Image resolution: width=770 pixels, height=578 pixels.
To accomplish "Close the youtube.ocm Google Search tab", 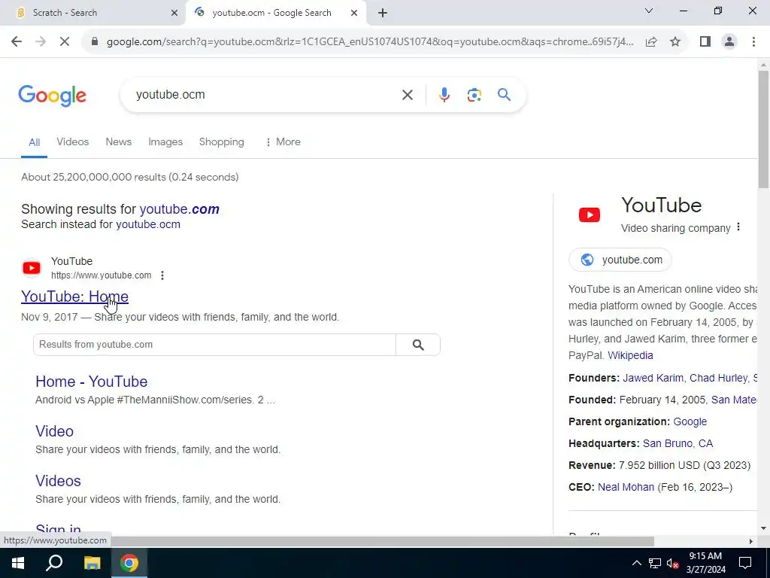I will click(x=354, y=13).
